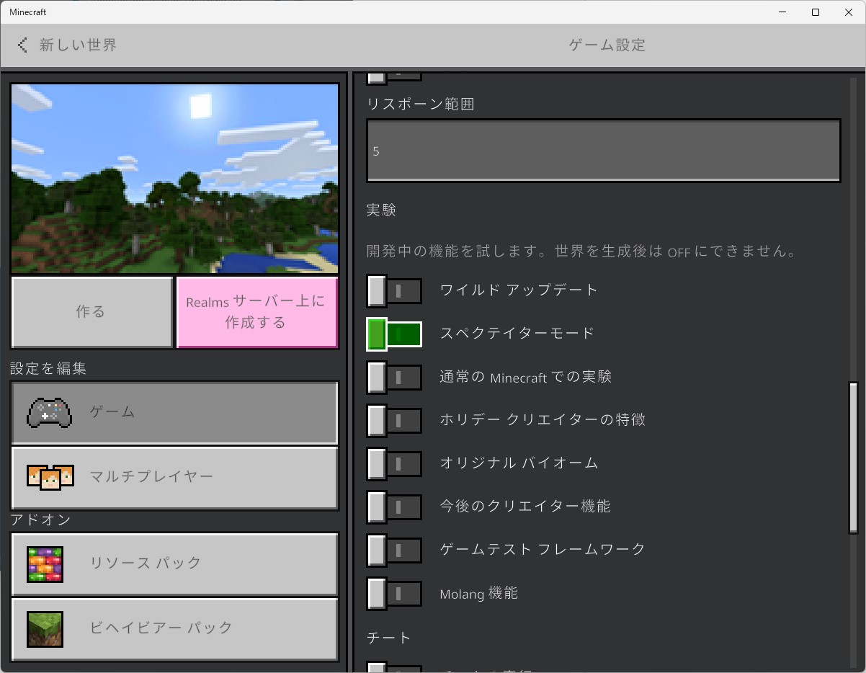
Task: Disable the スペクテイターモード toggle
Action: click(x=394, y=334)
